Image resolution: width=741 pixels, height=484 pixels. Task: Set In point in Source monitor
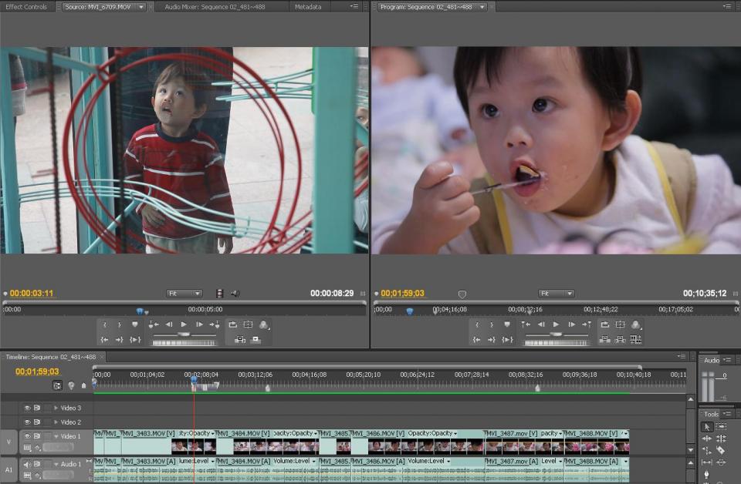tap(104, 324)
